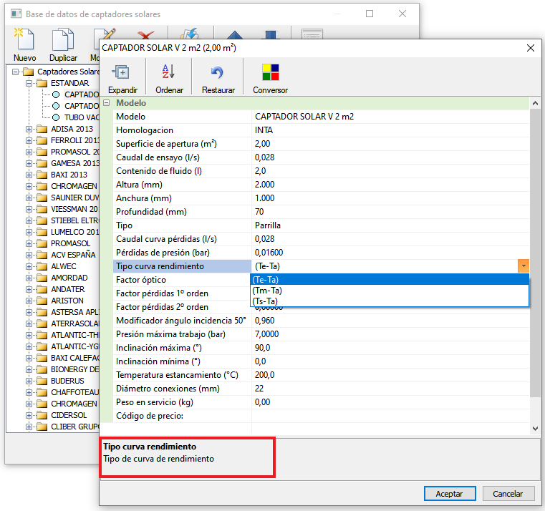Choose (Tm-Ta) in dropdown list

click(x=390, y=291)
